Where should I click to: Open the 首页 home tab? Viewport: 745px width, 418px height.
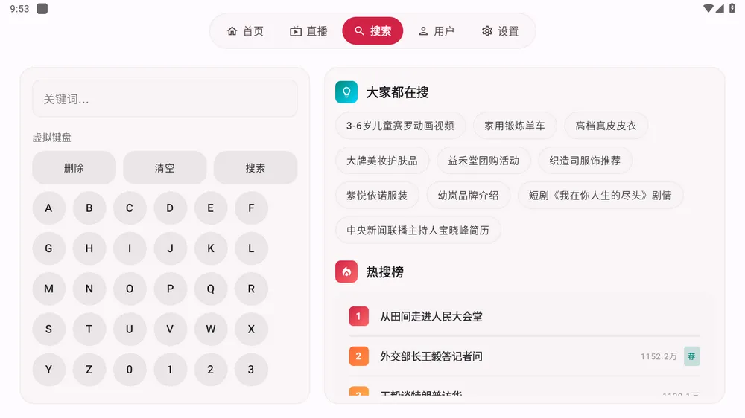[245, 31]
